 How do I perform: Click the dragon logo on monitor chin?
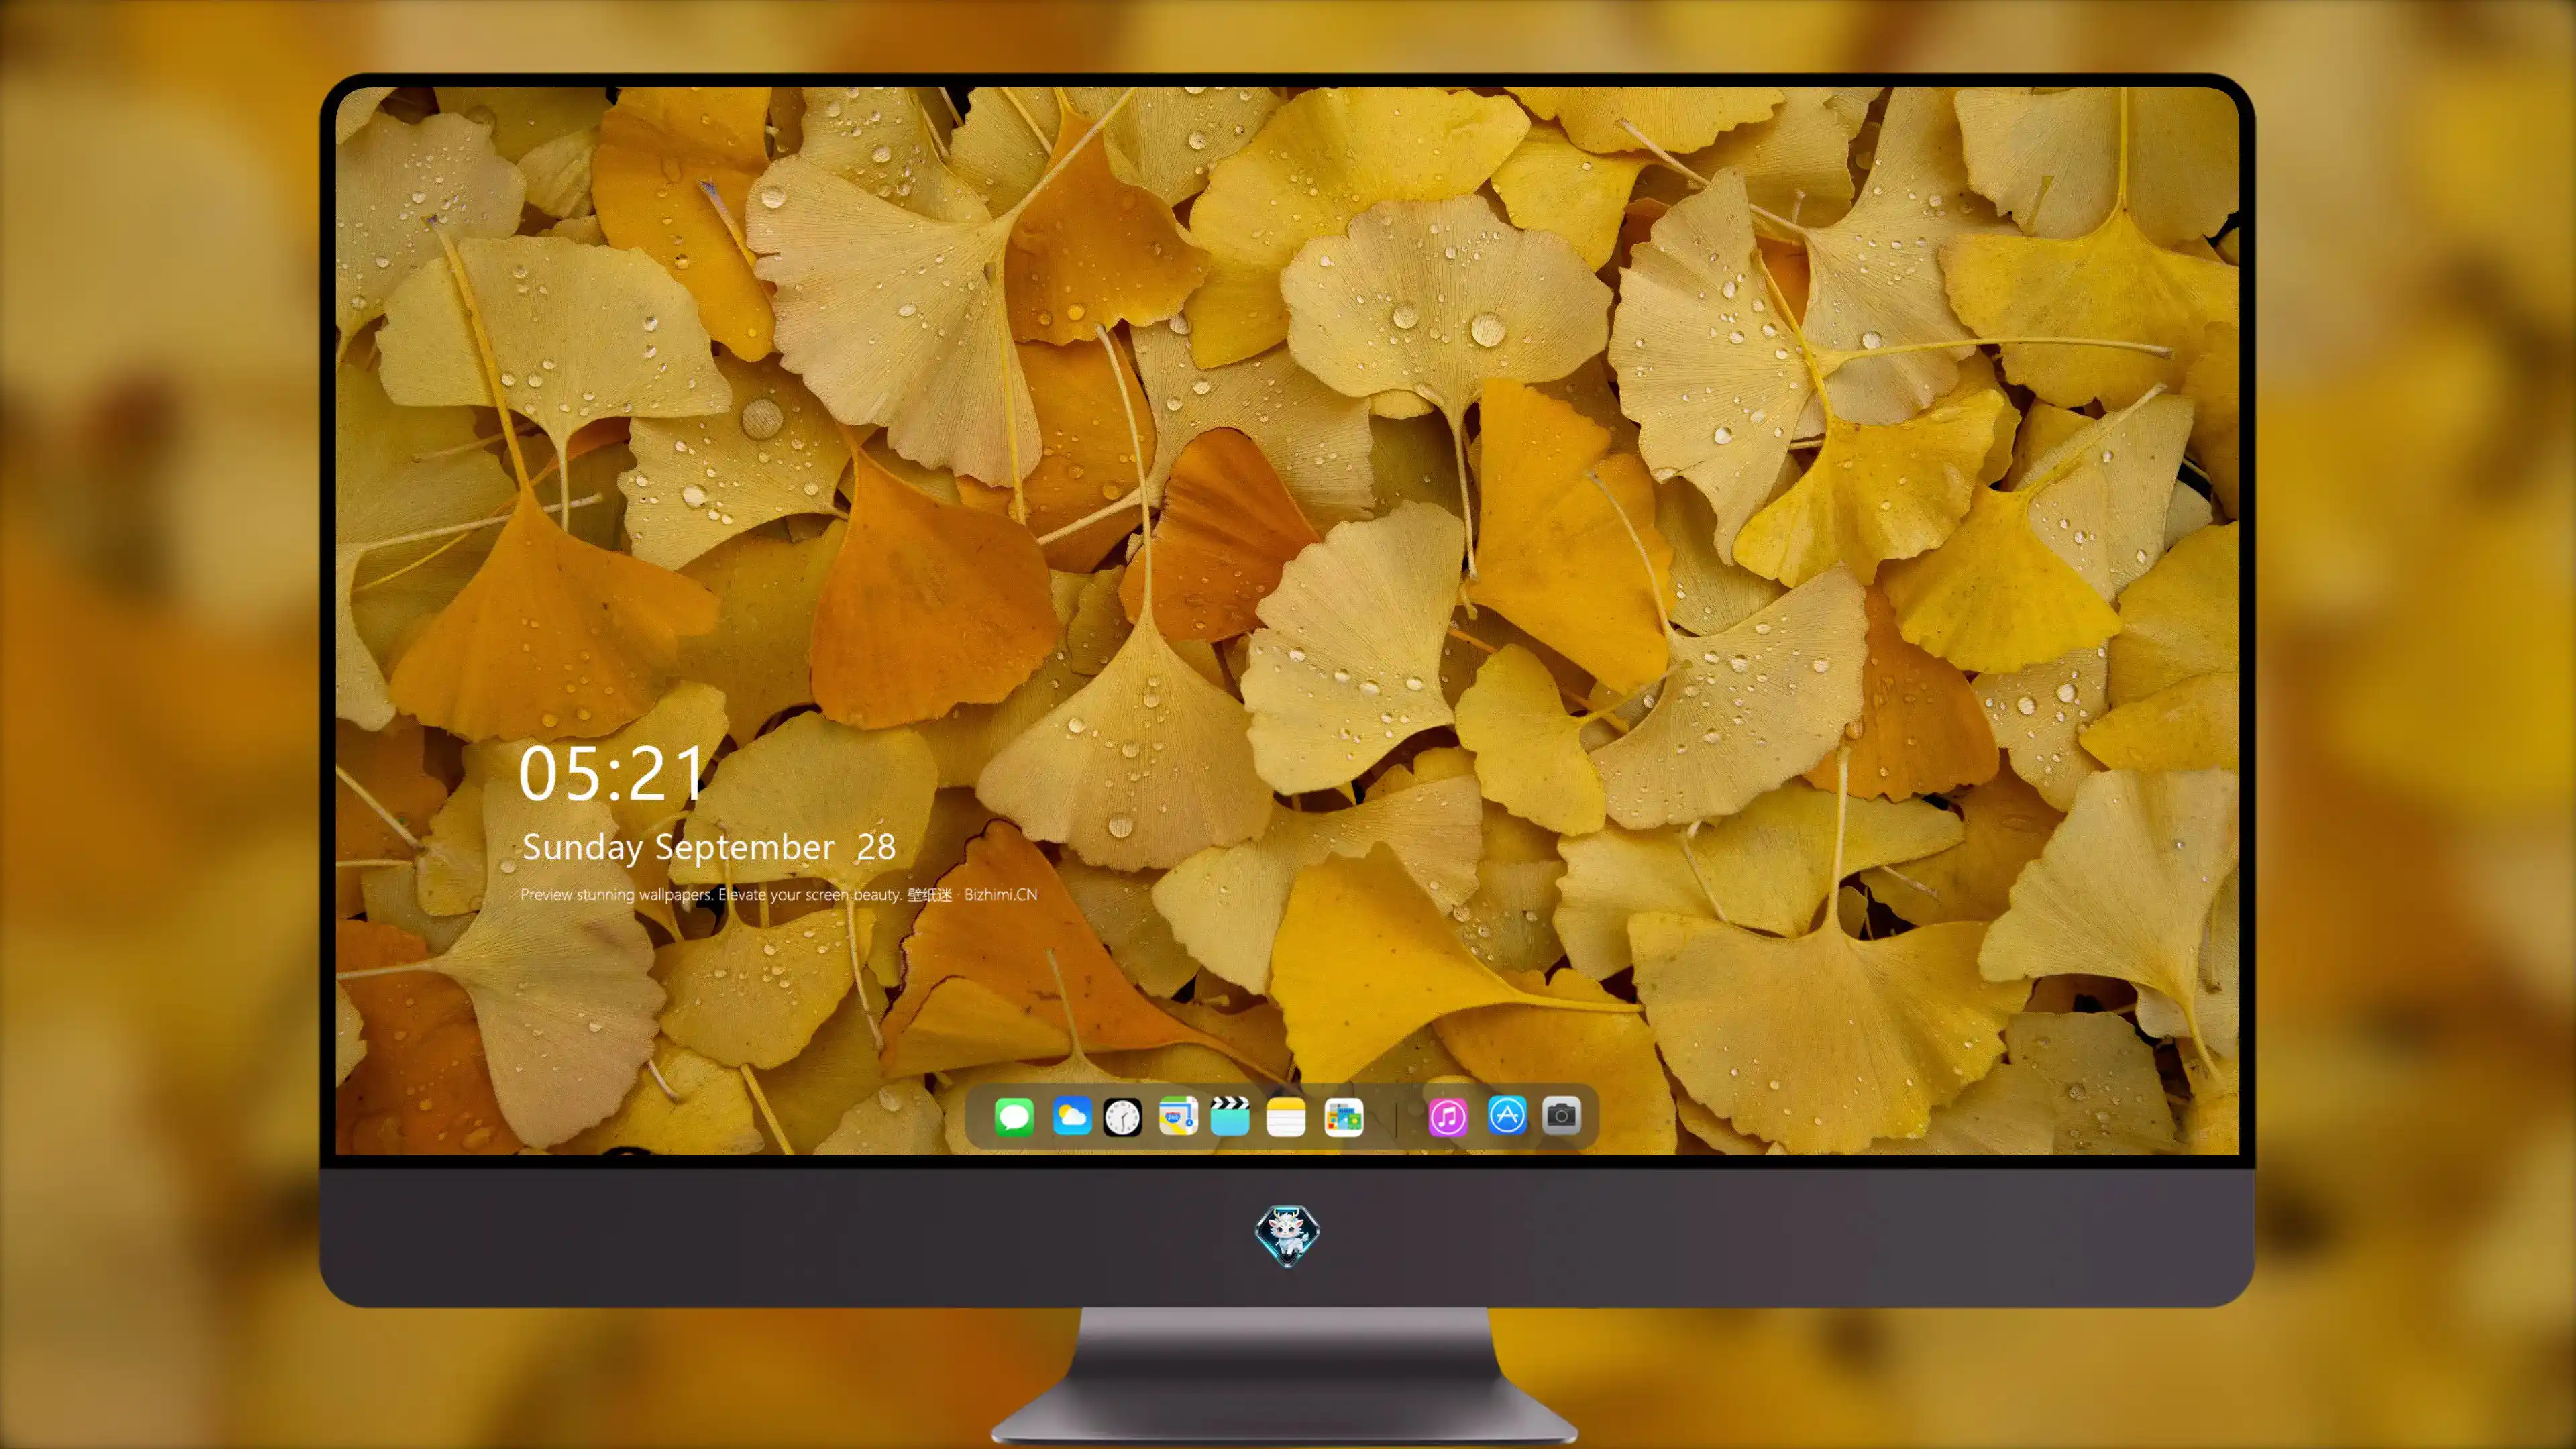(x=1287, y=1236)
